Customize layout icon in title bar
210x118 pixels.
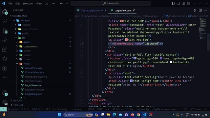click(189, 3)
